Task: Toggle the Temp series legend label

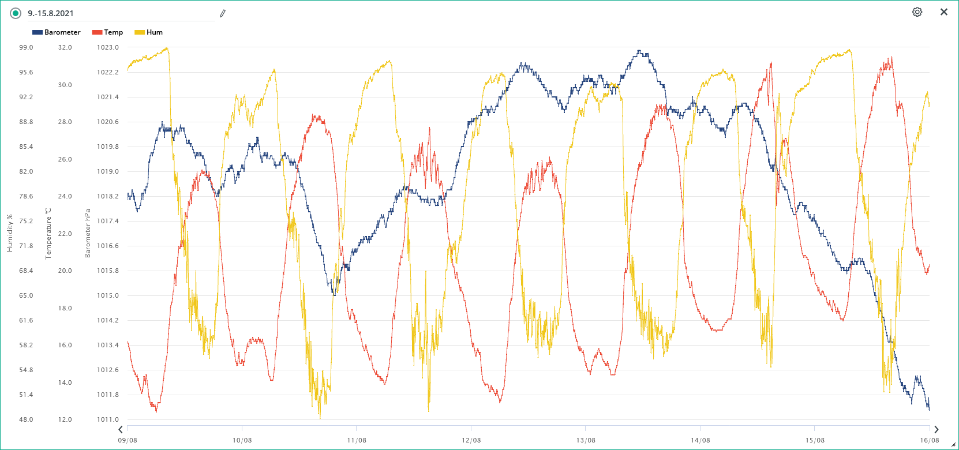Action: (x=113, y=32)
